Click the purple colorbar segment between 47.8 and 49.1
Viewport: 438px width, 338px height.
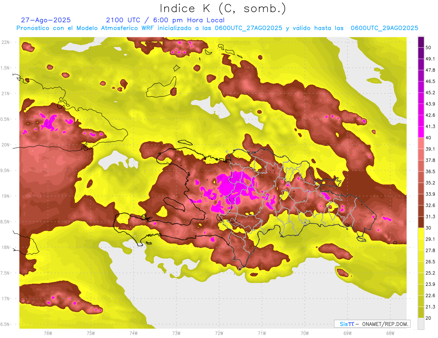click(x=421, y=65)
